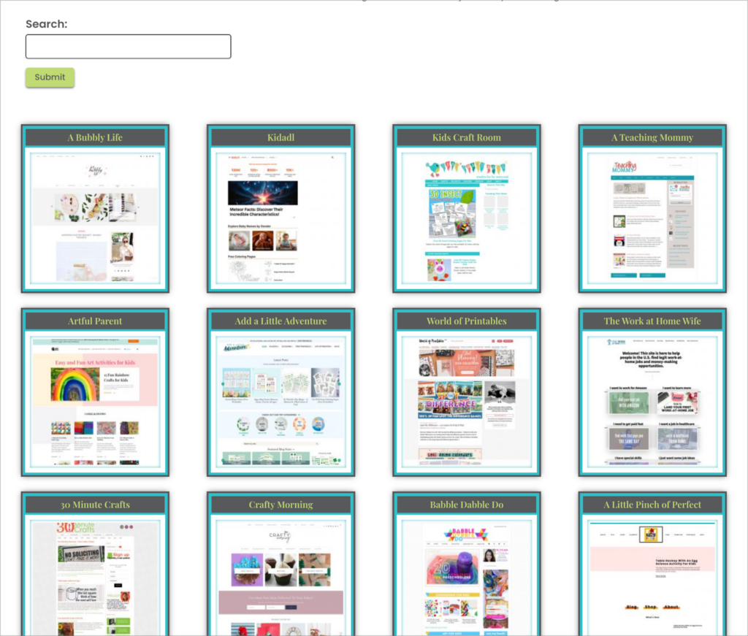
Task: Select the 'Kidadl' title link
Action: [280, 137]
